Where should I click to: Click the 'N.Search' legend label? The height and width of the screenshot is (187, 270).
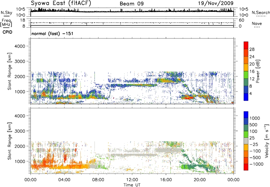click(x=261, y=12)
